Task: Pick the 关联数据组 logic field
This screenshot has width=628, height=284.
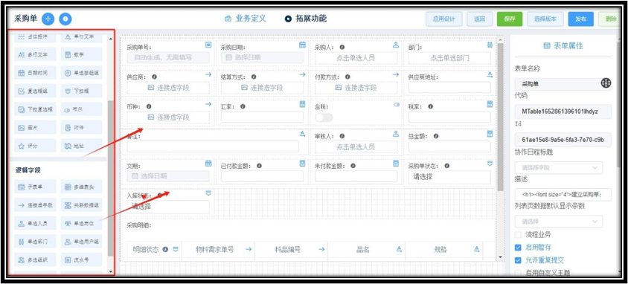Action: click(81, 205)
